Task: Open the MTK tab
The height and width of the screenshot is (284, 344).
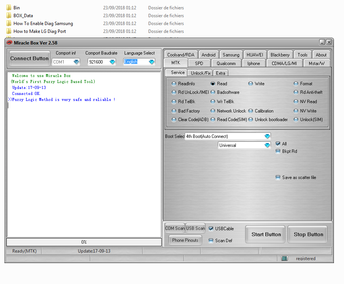Action: coord(176,63)
